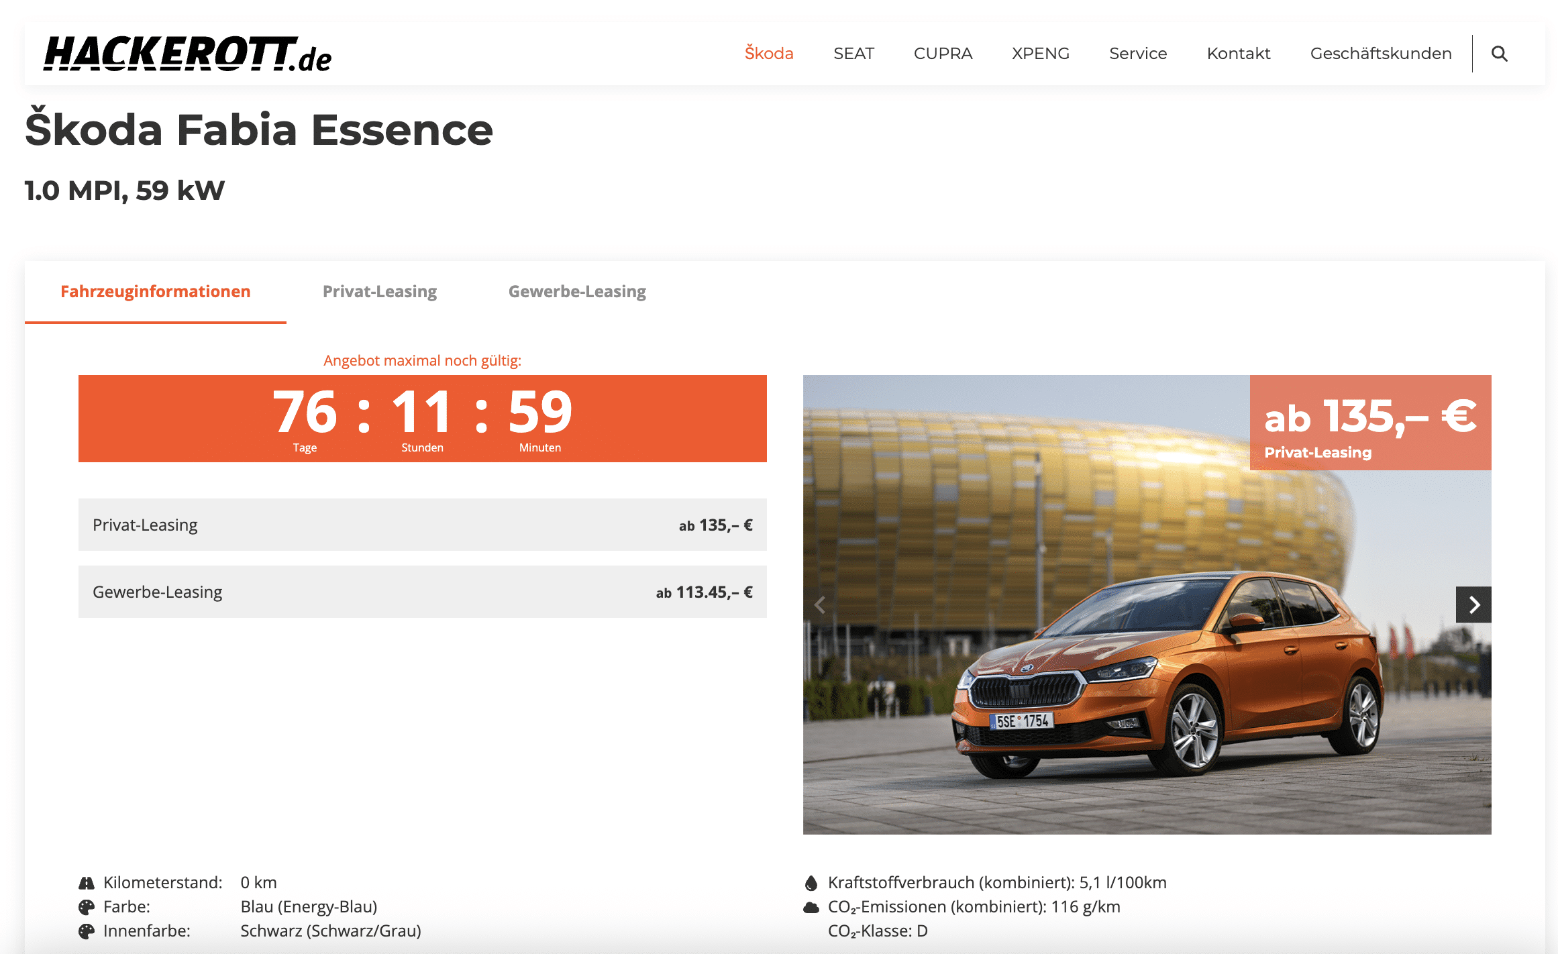
Task: Click 'Angebot maximal noch gültig:' text
Action: 423,361
